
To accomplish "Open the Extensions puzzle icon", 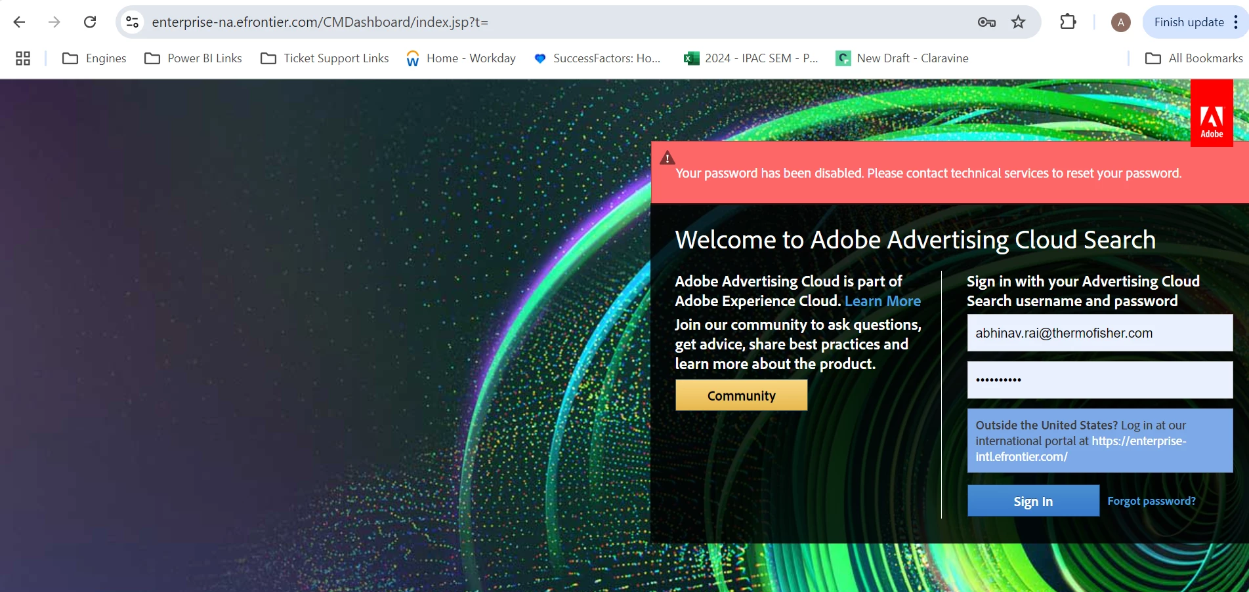I will pos(1068,22).
